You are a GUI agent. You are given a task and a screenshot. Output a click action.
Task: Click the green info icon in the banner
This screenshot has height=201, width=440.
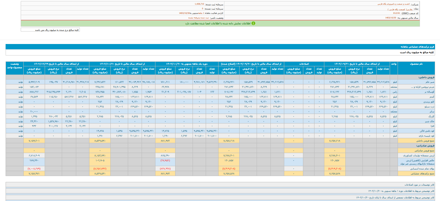pos(253,23)
